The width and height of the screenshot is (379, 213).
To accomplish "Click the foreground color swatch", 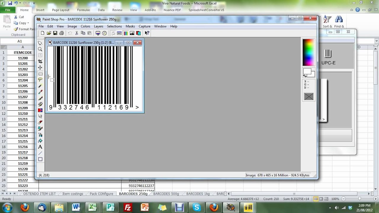I will pyautogui.click(x=307, y=71).
